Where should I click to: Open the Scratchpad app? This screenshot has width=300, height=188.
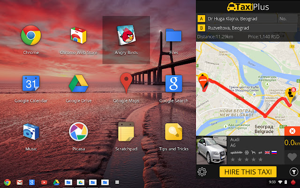(126, 132)
